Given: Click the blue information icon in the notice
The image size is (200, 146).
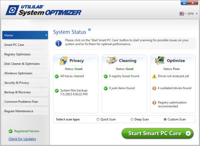Looking at the screenshot, I should [59, 43].
